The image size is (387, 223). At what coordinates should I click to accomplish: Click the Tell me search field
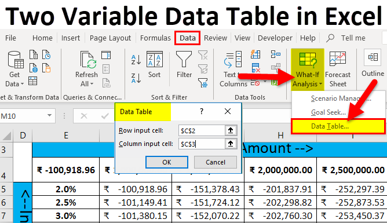[x=353, y=38]
